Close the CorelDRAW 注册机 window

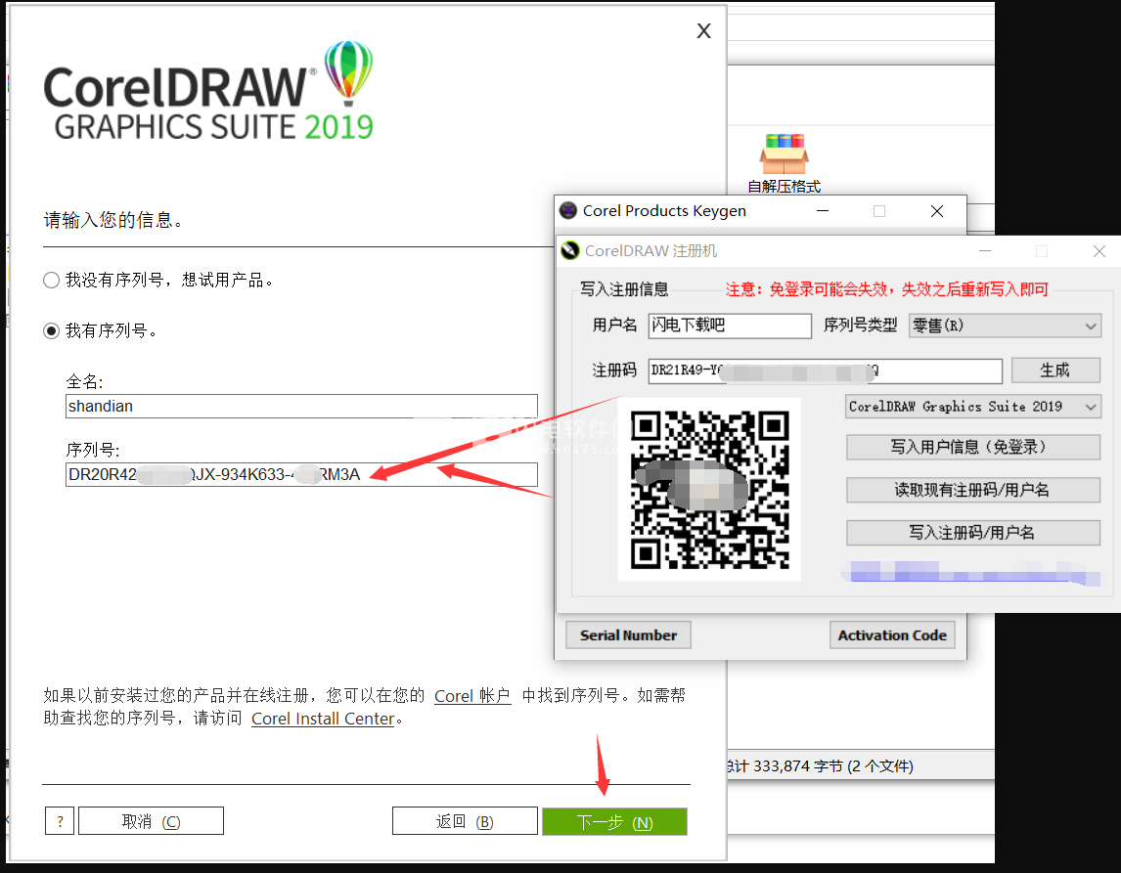(x=1099, y=250)
